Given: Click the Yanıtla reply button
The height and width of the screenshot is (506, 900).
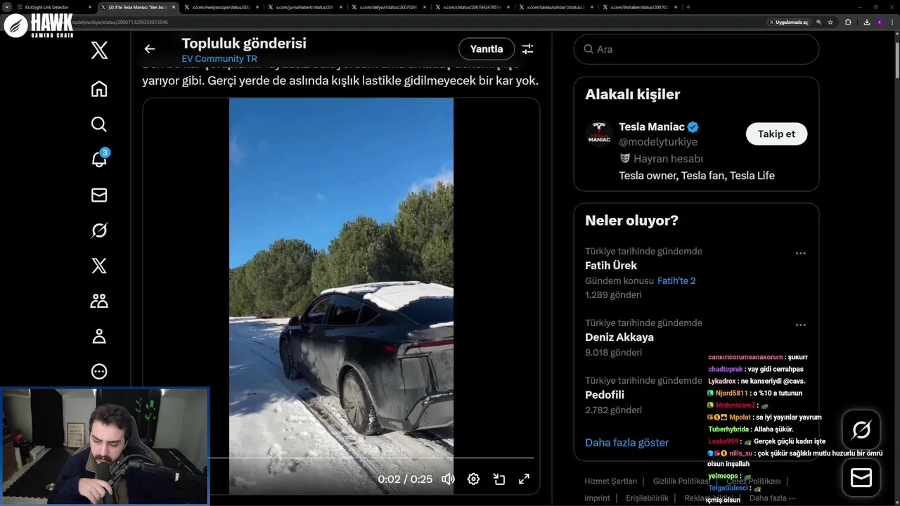Looking at the screenshot, I should tap(487, 48).
